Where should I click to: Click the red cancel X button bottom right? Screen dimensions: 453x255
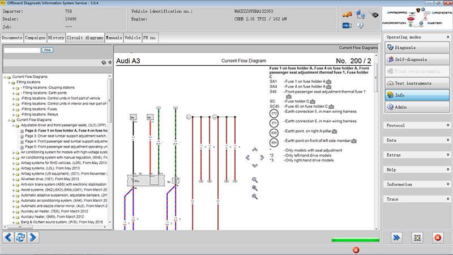coord(438,237)
